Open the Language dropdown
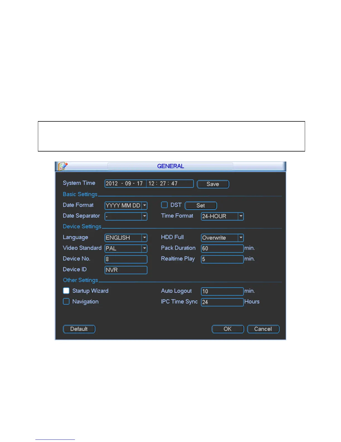 click(x=126, y=238)
